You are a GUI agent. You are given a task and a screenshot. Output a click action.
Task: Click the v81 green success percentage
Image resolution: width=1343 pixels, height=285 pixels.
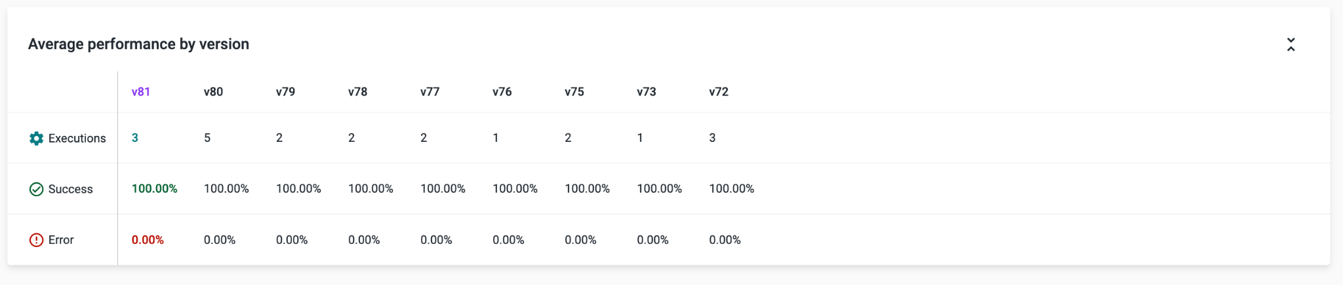coord(154,189)
